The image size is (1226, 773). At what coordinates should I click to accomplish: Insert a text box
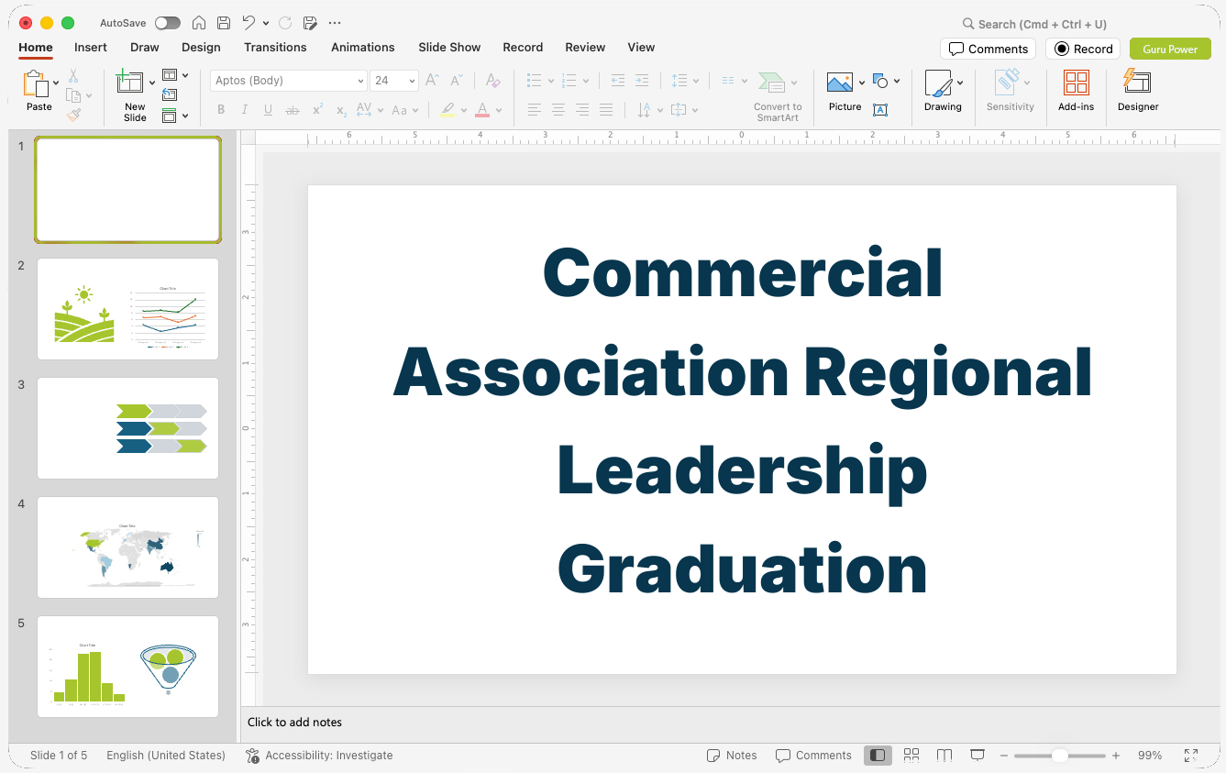(879, 110)
